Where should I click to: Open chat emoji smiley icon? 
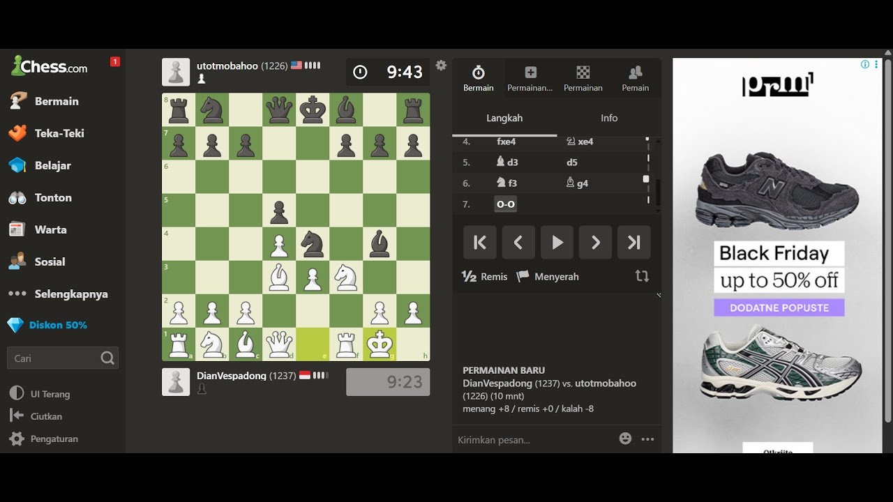coord(625,439)
